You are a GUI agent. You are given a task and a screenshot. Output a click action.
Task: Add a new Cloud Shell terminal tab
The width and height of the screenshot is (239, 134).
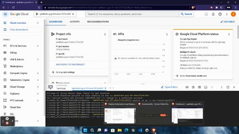coord(110,88)
